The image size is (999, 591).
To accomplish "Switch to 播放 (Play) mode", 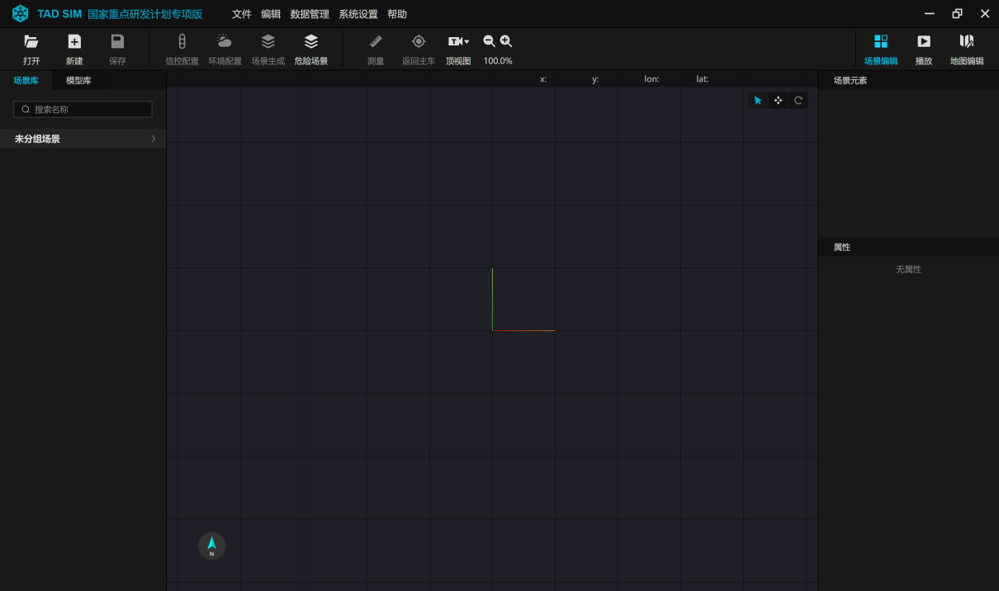I will point(924,42).
